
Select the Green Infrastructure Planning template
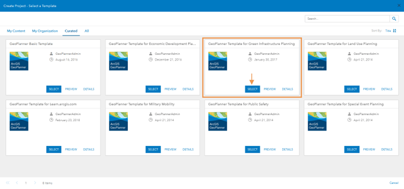(253, 89)
